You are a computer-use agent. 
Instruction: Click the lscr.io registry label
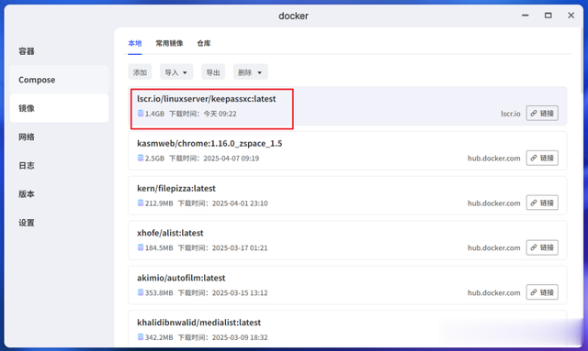[x=511, y=114]
